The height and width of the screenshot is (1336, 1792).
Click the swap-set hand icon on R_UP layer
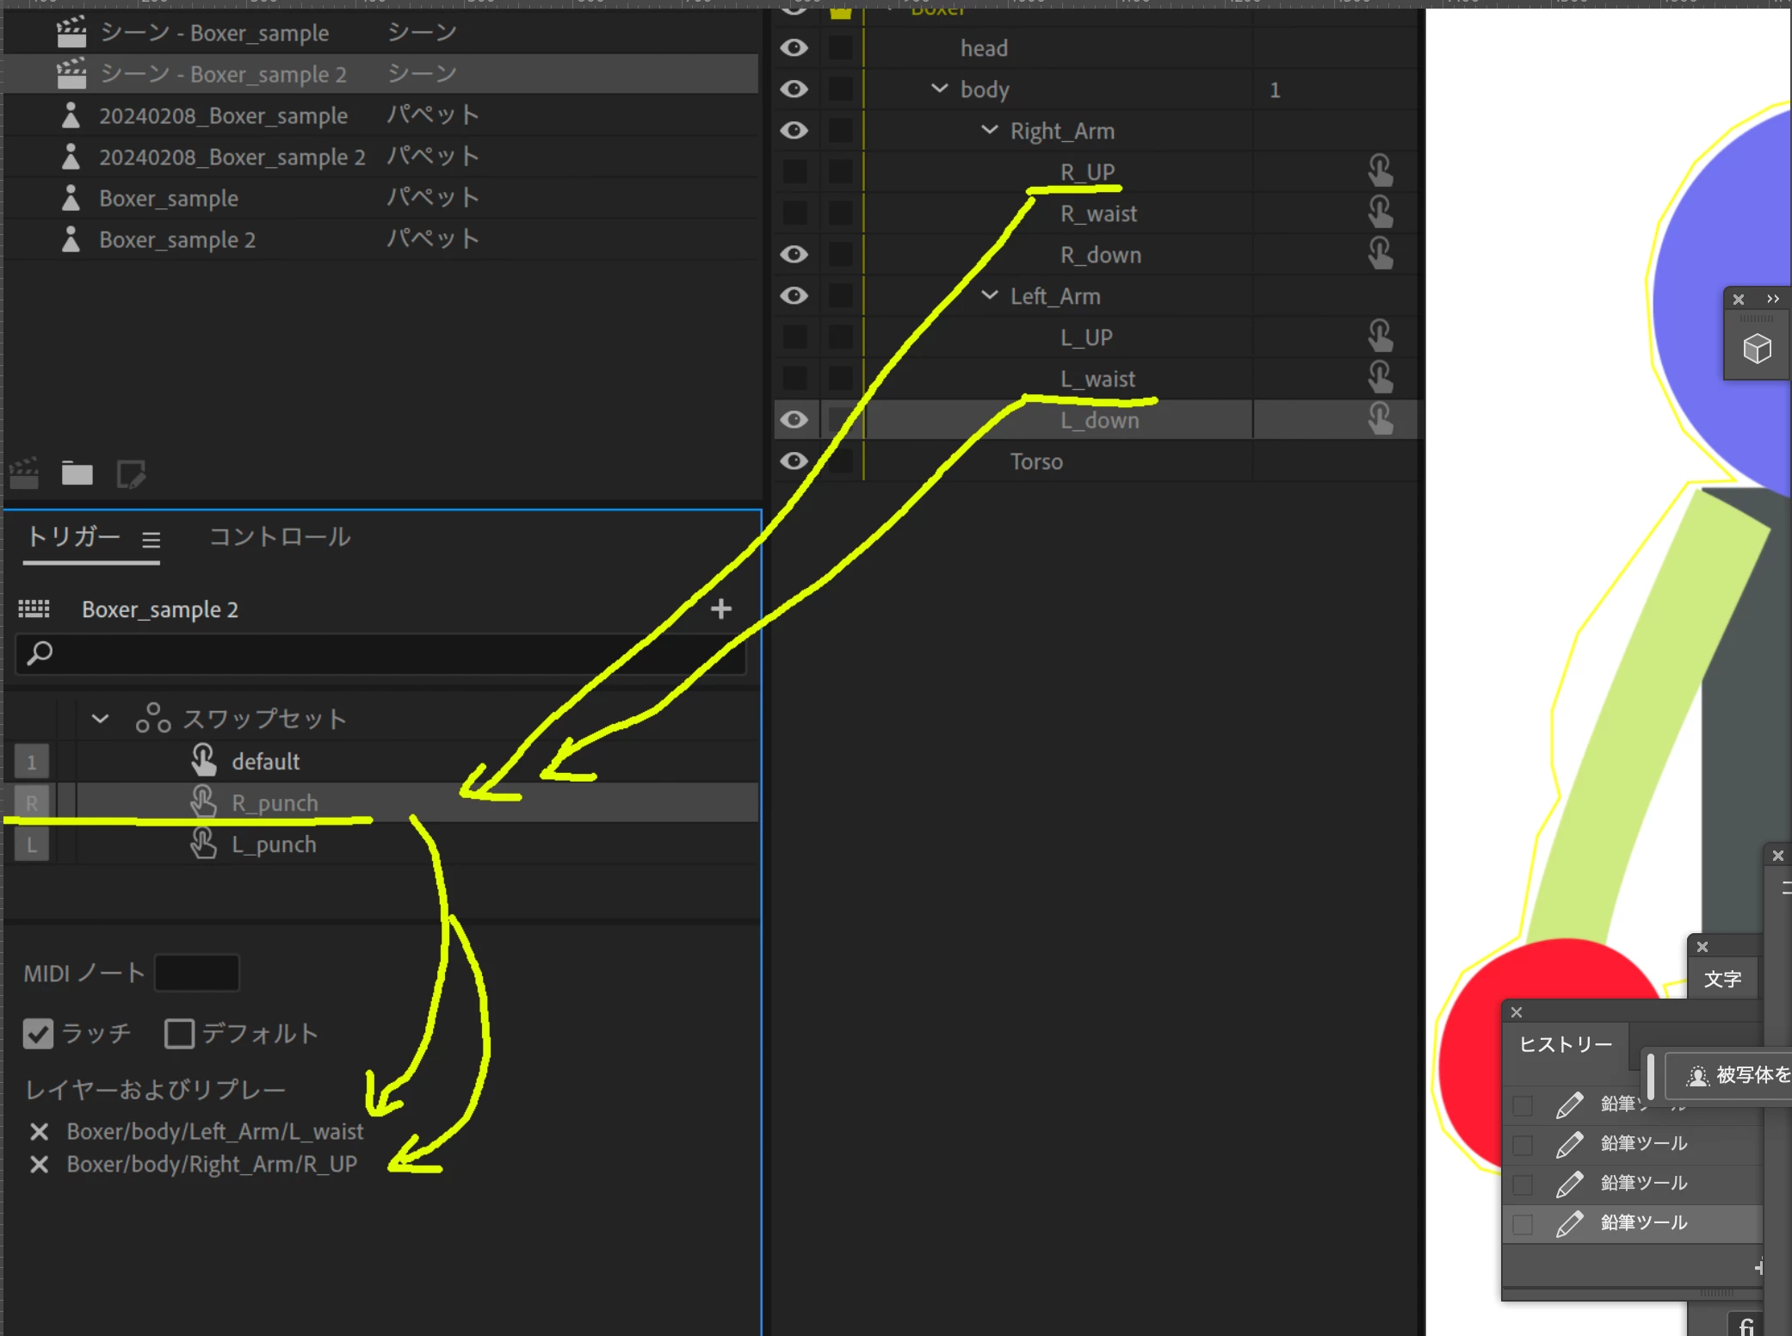[1380, 171]
